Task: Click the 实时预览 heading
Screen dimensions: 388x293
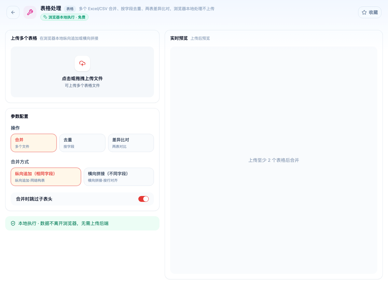Action: (179, 38)
